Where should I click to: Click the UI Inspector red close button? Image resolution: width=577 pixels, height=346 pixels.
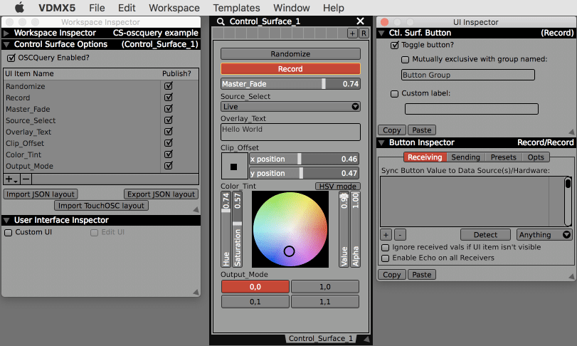point(384,22)
